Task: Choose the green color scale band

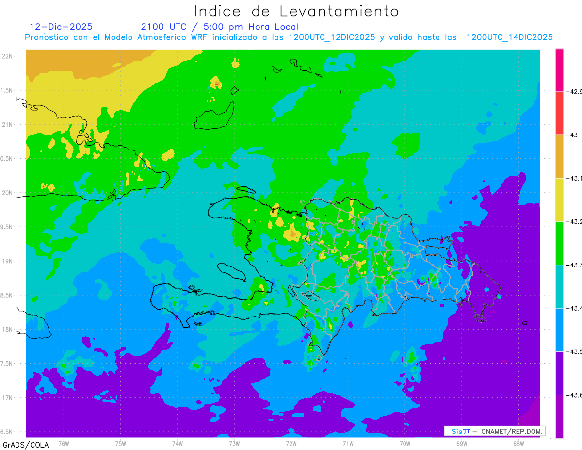Action: pos(559,243)
